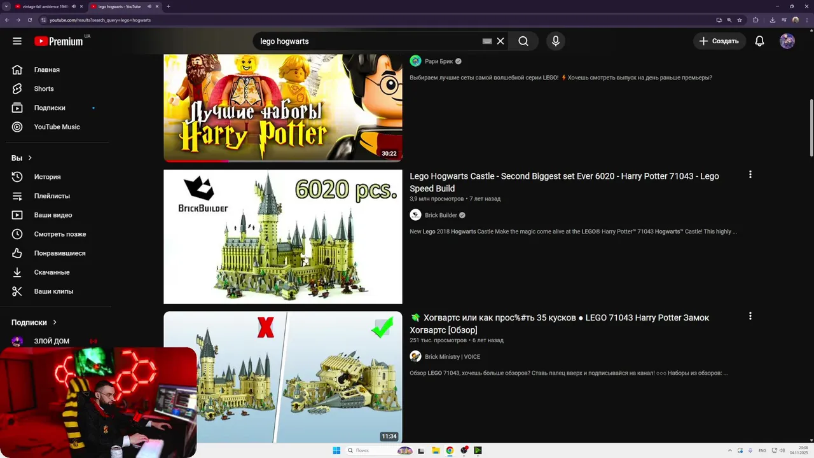The height and width of the screenshot is (458, 814).
Task: Open the 6020 pcs. Hogwarts Castle thumbnail
Action: click(x=283, y=237)
